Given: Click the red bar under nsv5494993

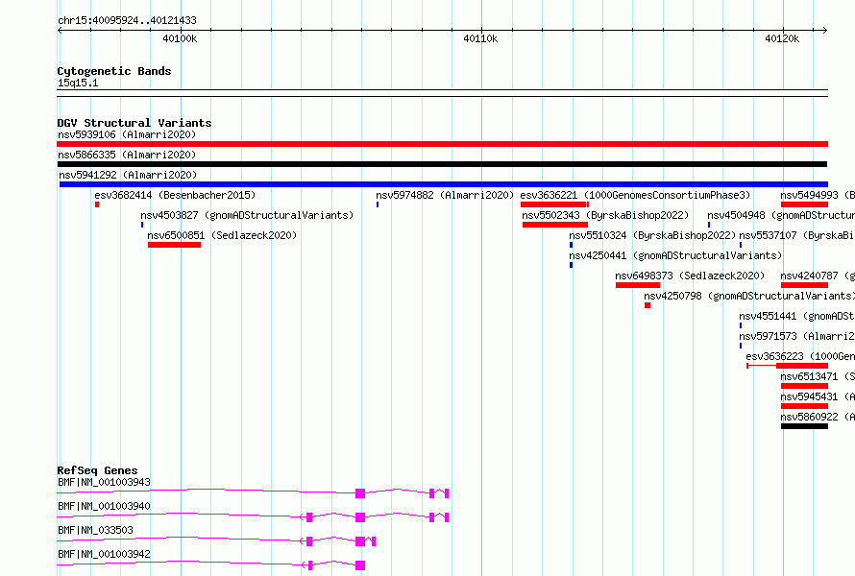Looking at the screenshot, I should 804,204.
